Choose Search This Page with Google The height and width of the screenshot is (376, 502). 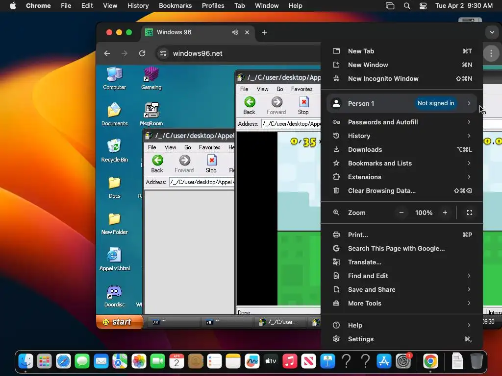point(402,248)
